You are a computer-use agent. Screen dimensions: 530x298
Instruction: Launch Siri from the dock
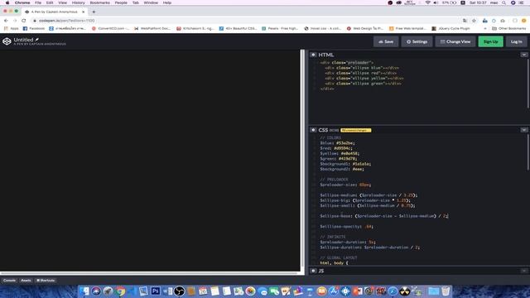96,291
